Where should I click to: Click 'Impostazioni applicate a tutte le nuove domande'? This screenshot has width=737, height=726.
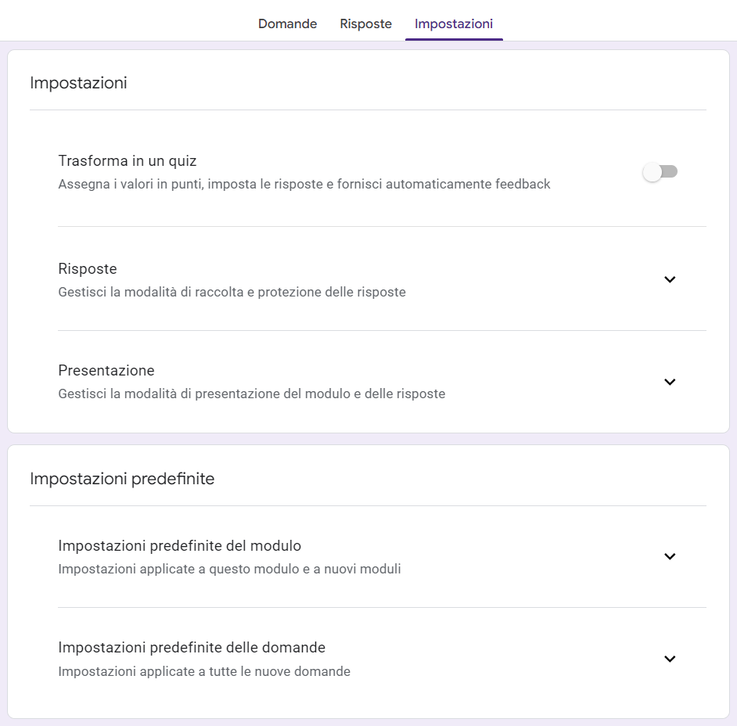coord(204,671)
